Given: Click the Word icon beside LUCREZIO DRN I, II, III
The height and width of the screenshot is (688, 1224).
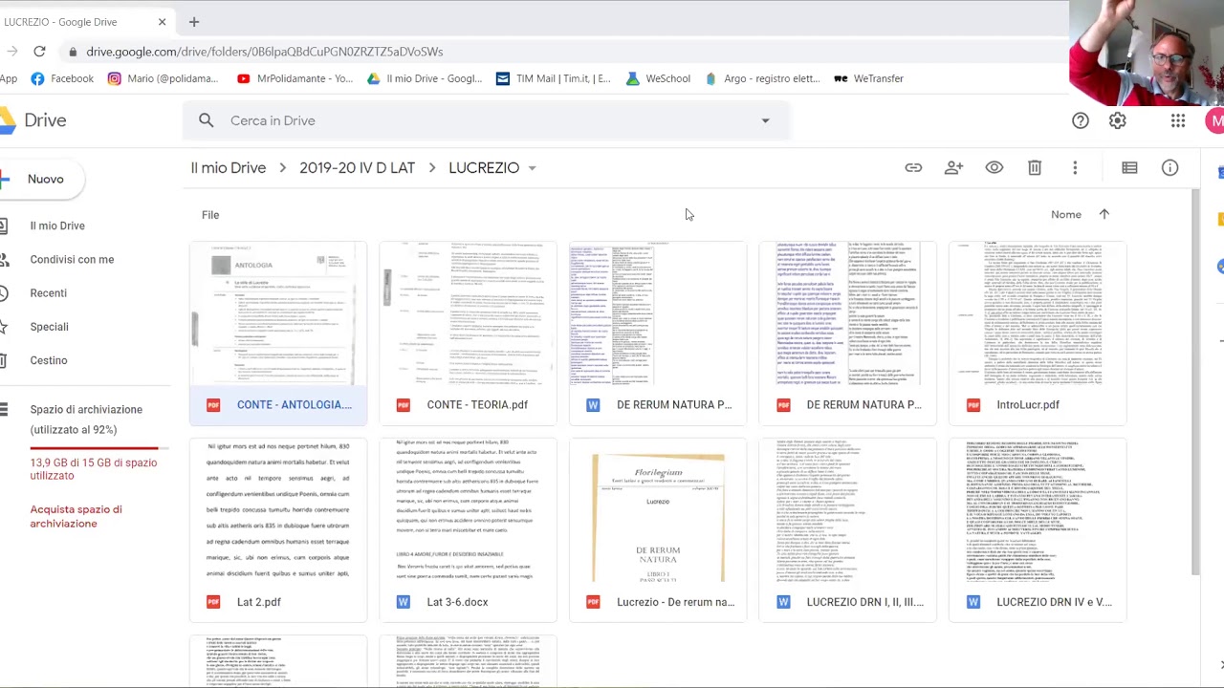Looking at the screenshot, I should click(783, 602).
